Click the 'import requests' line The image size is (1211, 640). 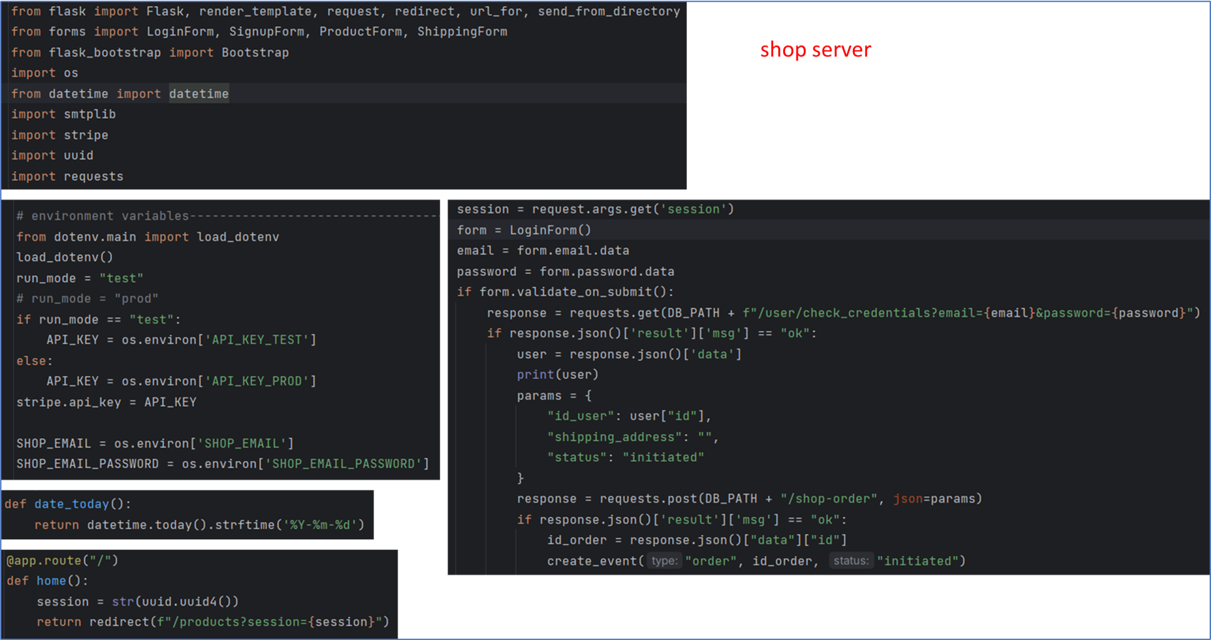click(67, 176)
